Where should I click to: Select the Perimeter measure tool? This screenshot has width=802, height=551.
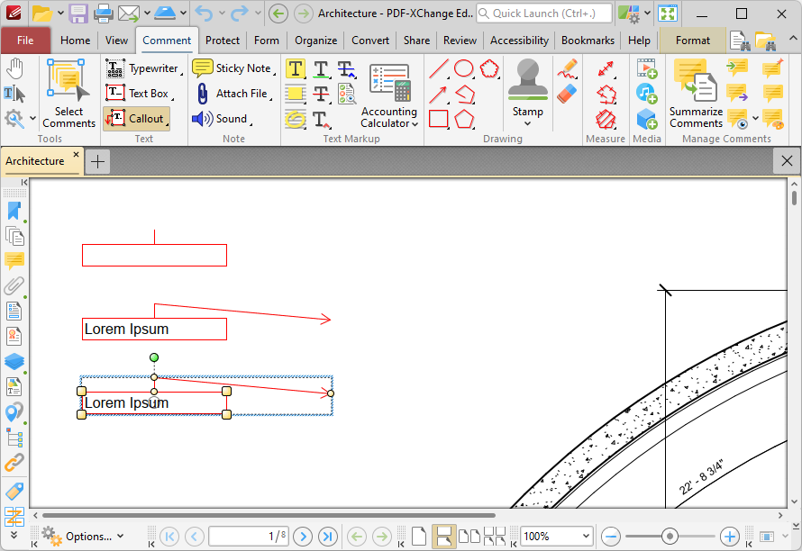[x=606, y=94]
